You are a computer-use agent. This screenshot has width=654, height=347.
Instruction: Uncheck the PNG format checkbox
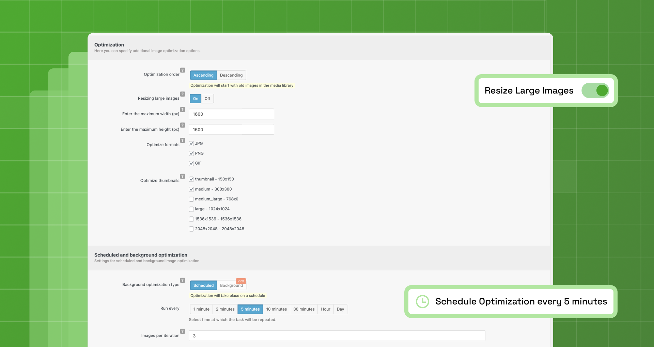pyautogui.click(x=191, y=153)
